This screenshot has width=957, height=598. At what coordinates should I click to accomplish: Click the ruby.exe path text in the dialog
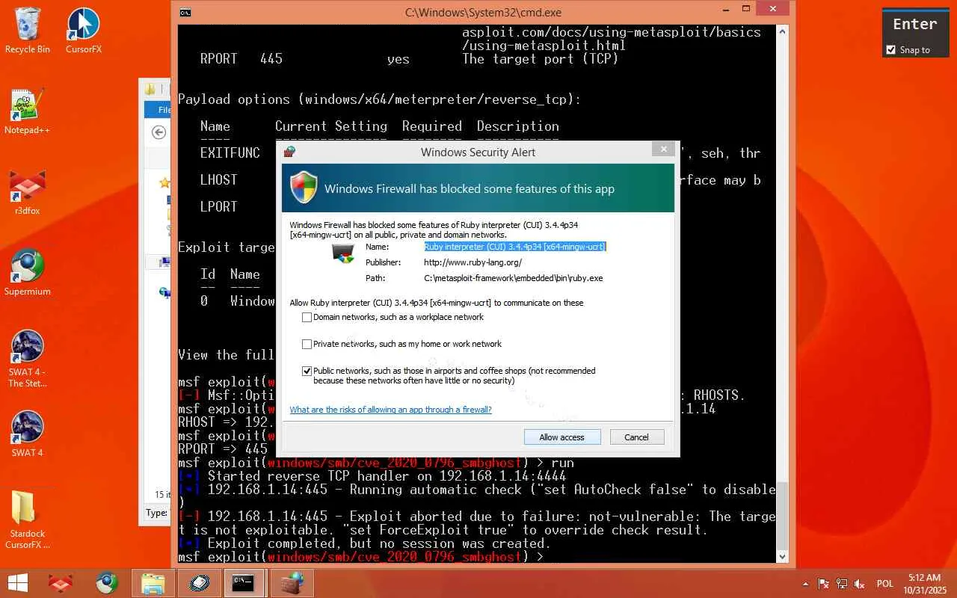pos(513,278)
